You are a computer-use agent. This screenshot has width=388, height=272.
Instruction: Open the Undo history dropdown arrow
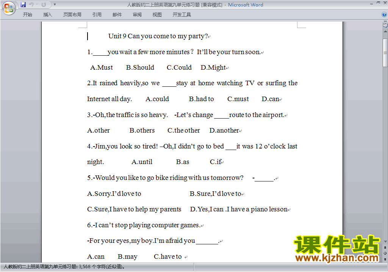tap(37, 5)
